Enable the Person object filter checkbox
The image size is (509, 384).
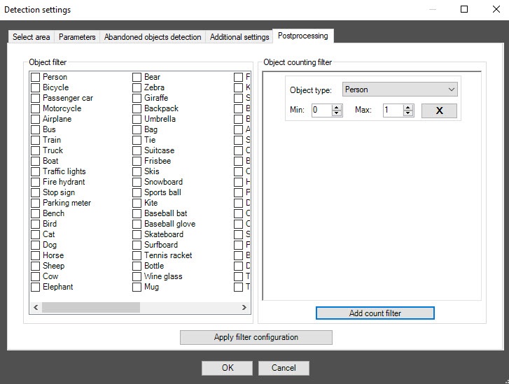click(x=35, y=77)
